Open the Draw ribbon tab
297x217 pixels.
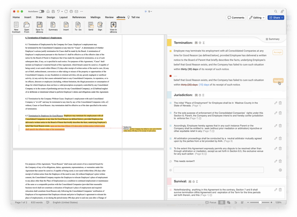[39, 17]
